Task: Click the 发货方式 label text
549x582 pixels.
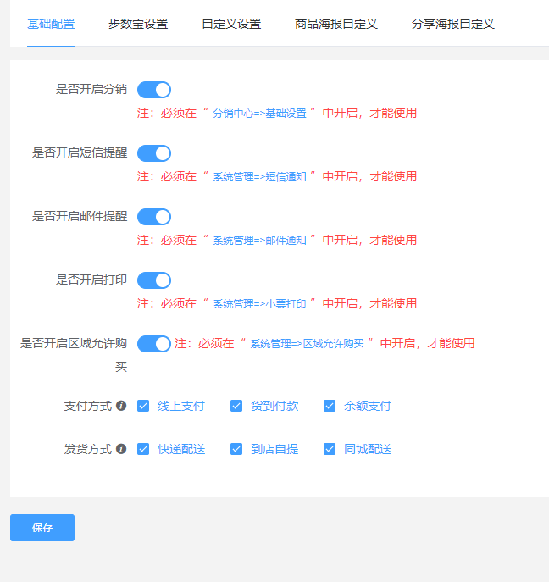Action: [x=88, y=449]
